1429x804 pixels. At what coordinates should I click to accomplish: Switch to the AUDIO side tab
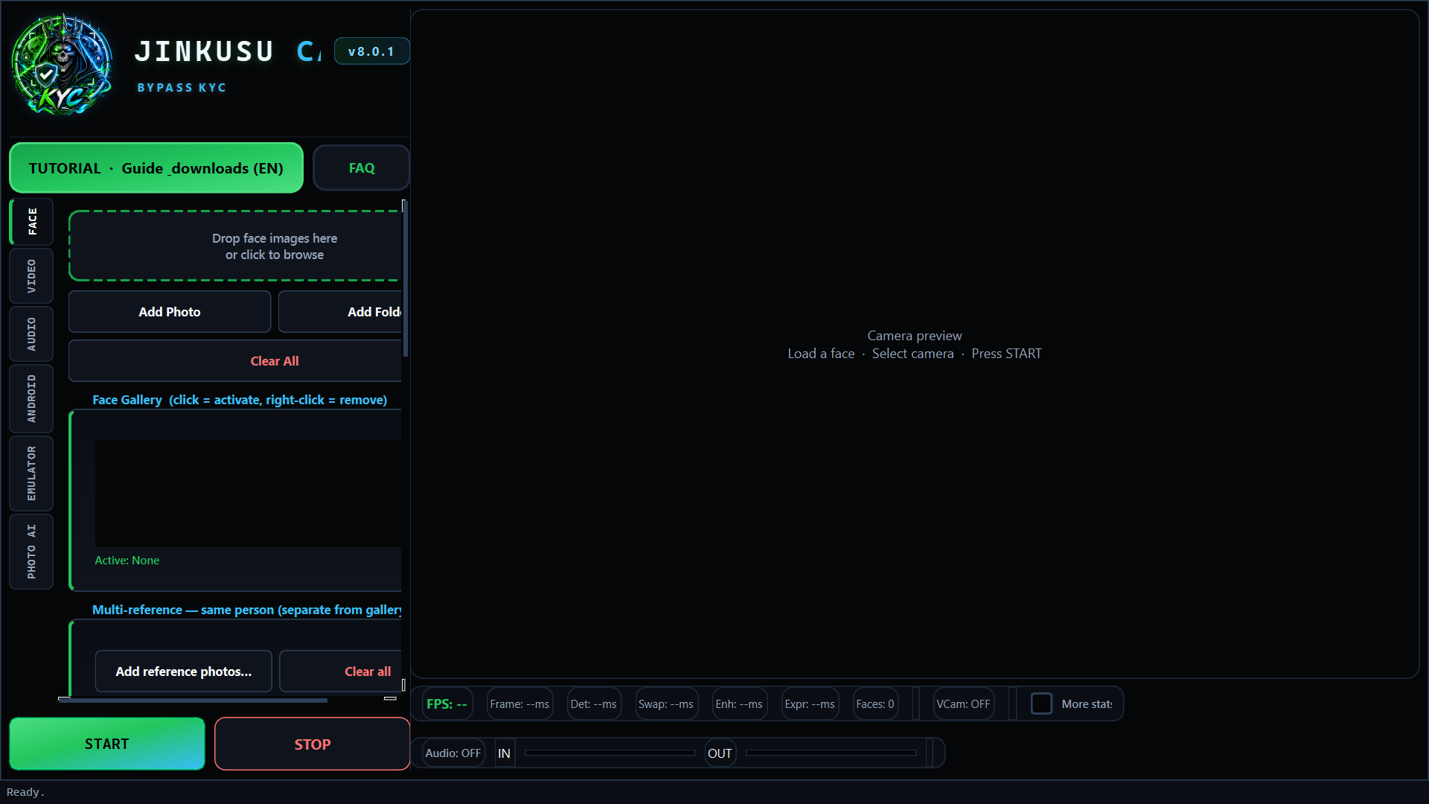coord(31,334)
